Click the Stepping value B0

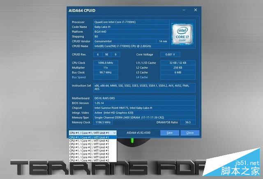point(131,37)
